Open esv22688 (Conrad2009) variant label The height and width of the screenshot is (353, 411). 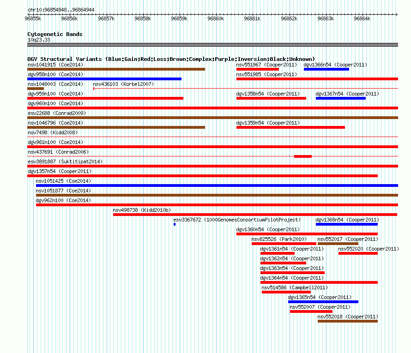(57, 113)
